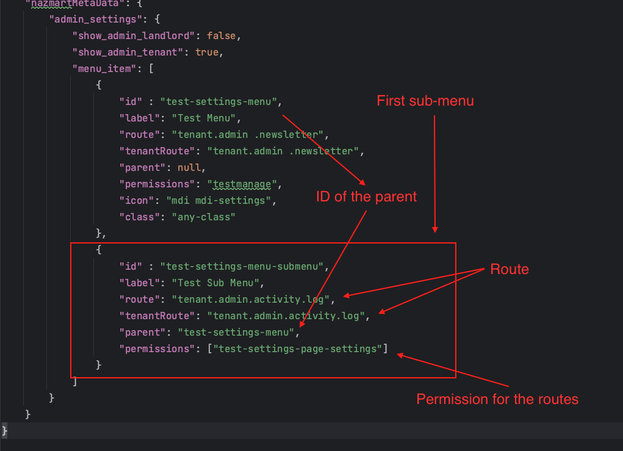The width and height of the screenshot is (623, 451).
Task: Select the "show_admin_tenant" key
Action: click(x=127, y=52)
